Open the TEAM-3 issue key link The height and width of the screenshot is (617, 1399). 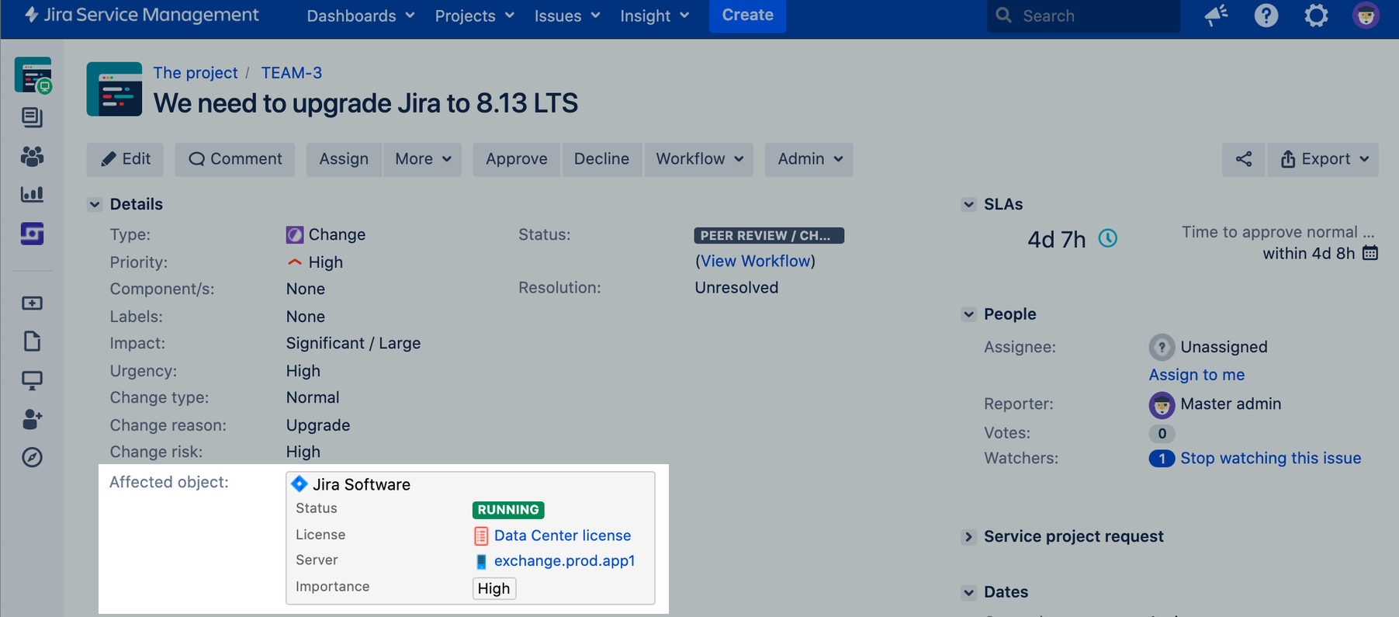(x=291, y=73)
